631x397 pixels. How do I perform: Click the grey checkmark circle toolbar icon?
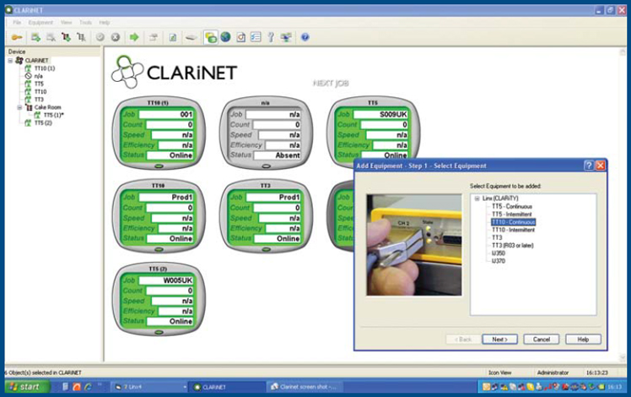point(100,37)
